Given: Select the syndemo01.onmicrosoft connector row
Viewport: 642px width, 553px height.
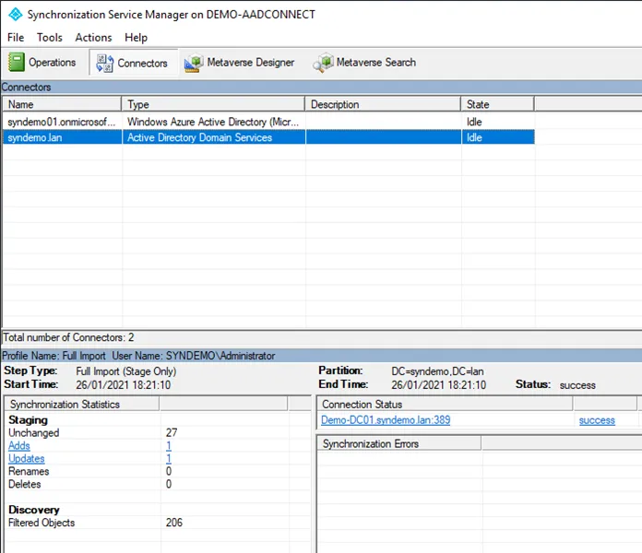Looking at the screenshot, I should coord(62,122).
